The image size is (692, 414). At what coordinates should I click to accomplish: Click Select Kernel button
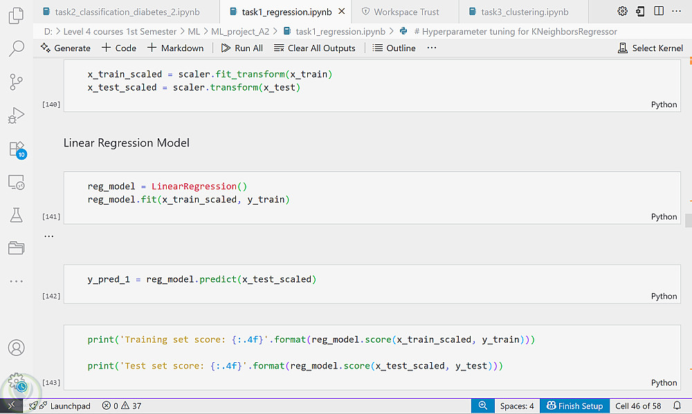click(650, 48)
